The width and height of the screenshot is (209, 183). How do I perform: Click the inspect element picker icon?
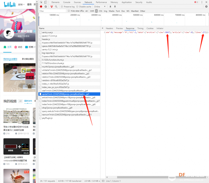(x=41, y=2)
